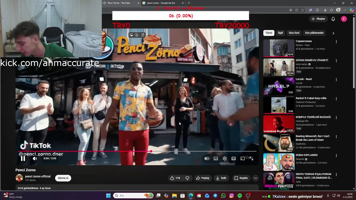
Task: Toggle subtitles captions button in player
Action: pos(216,159)
